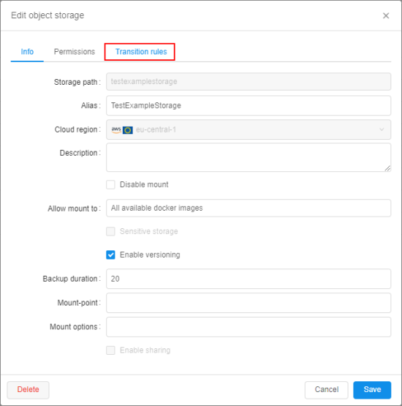The height and width of the screenshot is (406, 402).
Task: Click the resize handle of Description textarea
Action: tap(387, 168)
